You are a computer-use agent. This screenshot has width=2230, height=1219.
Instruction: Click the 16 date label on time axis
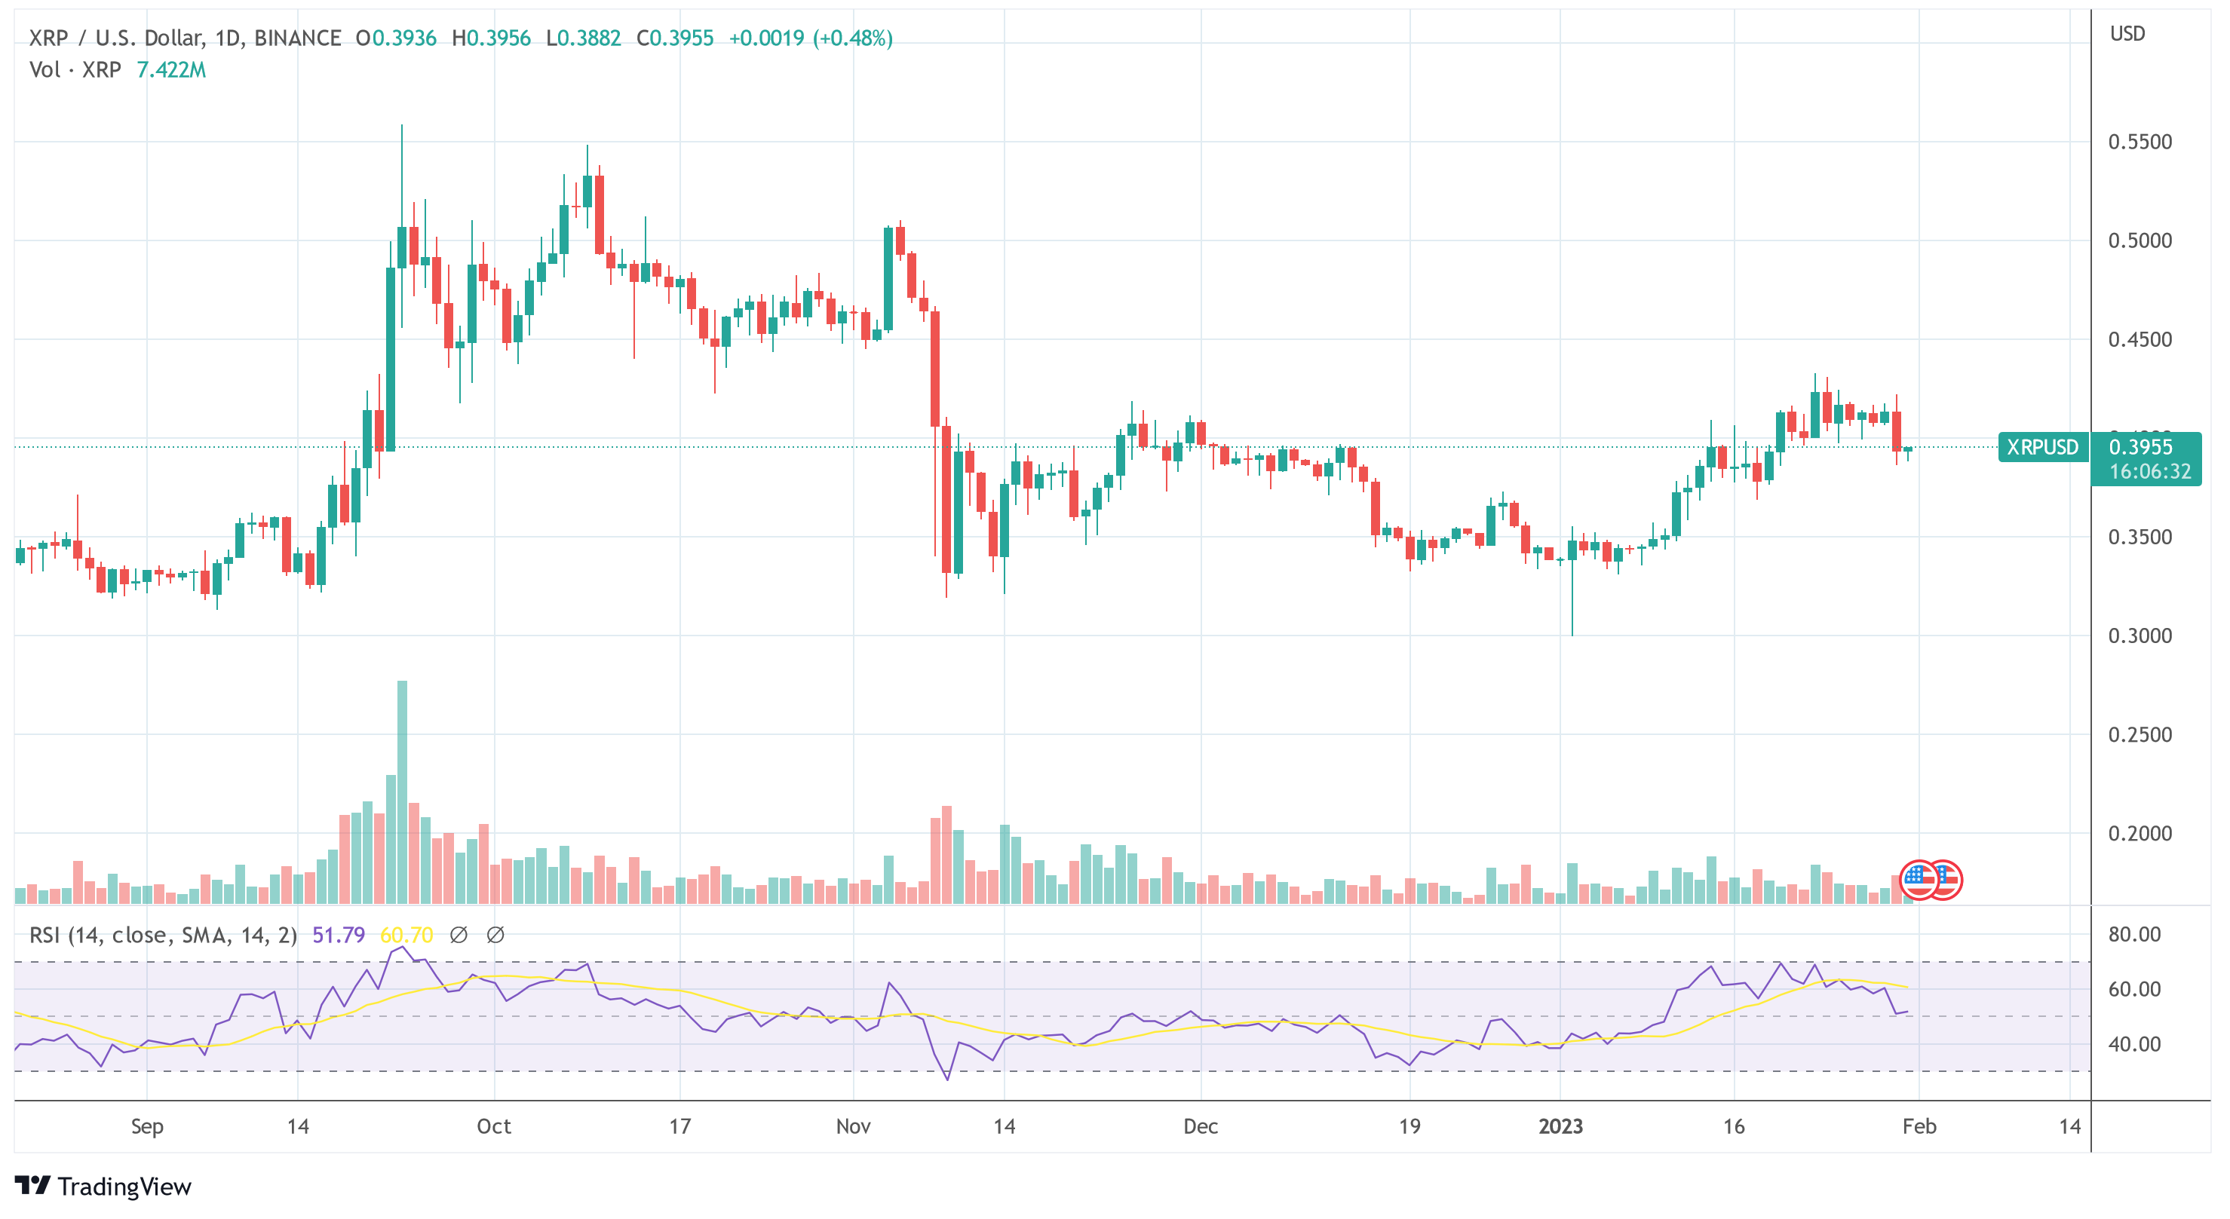1734,1126
